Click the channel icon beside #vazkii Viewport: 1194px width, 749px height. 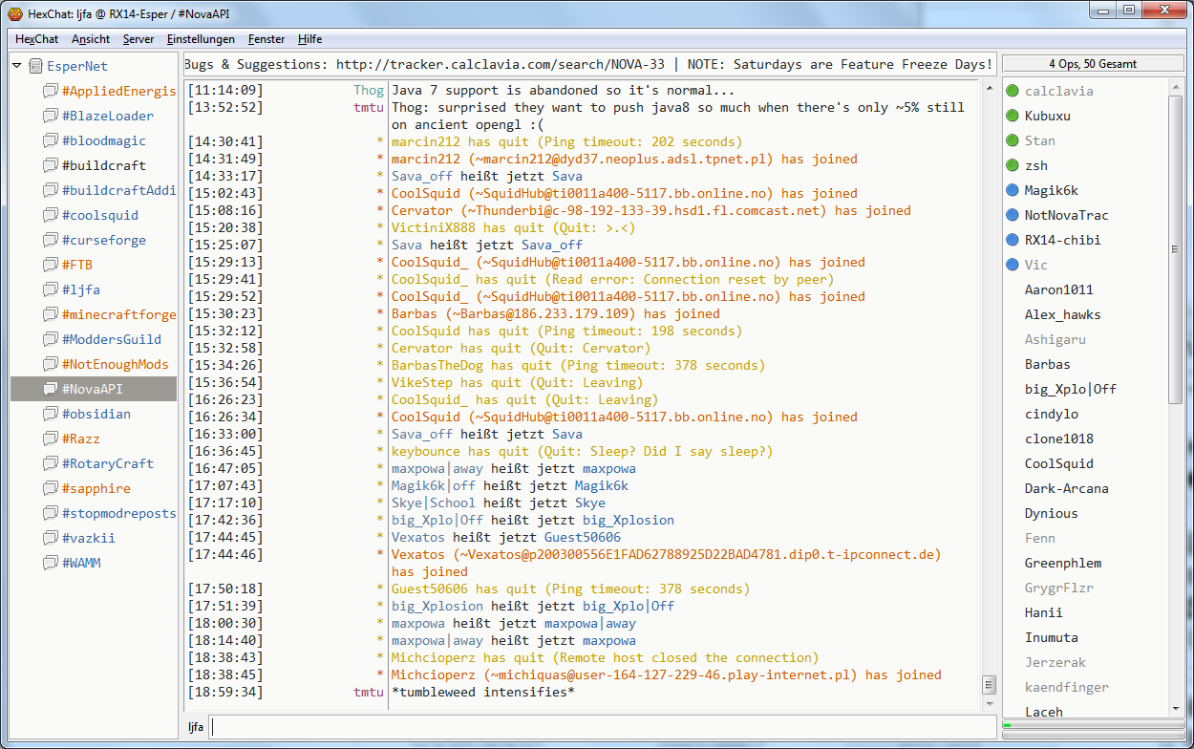click(50, 538)
